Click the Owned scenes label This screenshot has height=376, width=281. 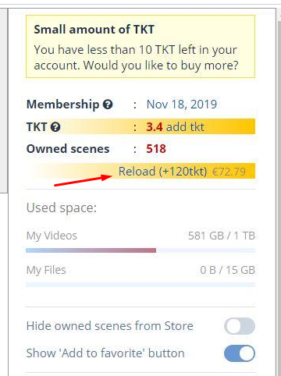coord(68,149)
